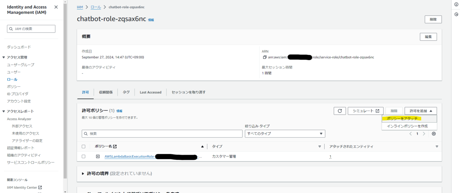Viewport: 460px width, 193px height.
Task: Click the 編集 button in 概要
Action: click(x=429, y=37)
